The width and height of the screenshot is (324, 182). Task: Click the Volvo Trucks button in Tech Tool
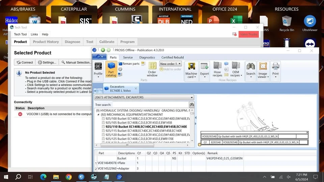[x=249, y=34]
